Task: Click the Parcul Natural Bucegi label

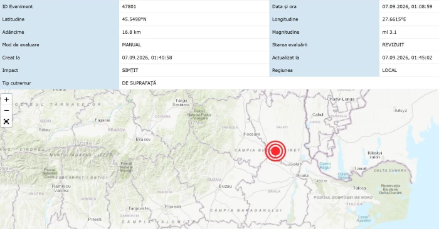Action: tap(126, 166)
